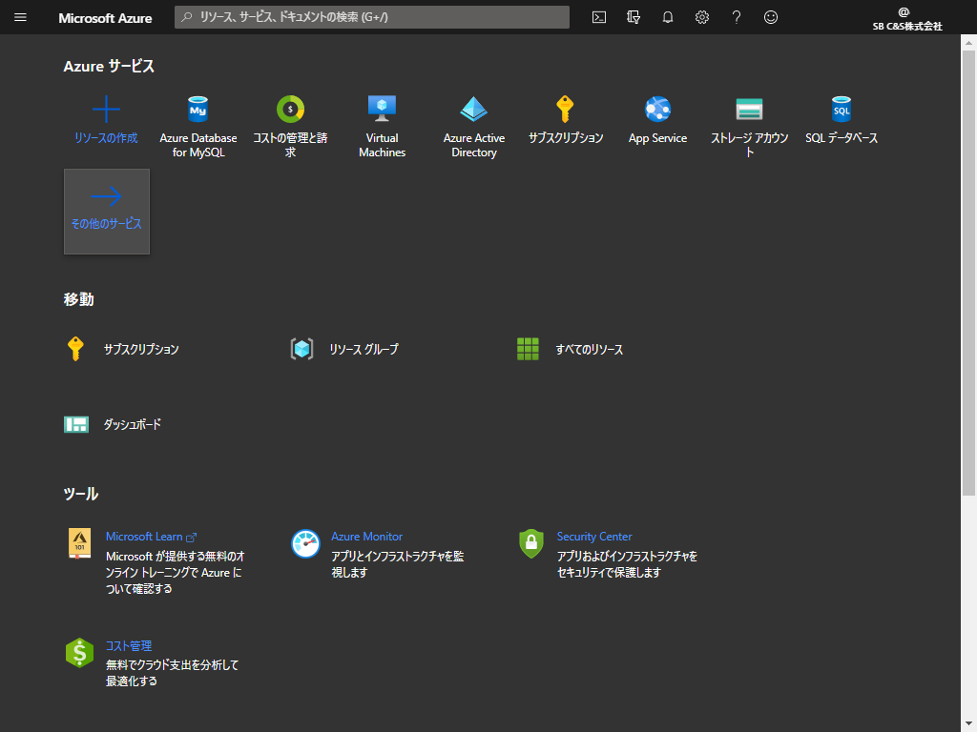Click the '無料でクラウド支出を分析して最適化する' text
This screenshot has height=732, width=977.
coord(172,673)
